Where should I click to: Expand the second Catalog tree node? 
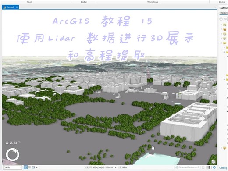coord(221,29)
